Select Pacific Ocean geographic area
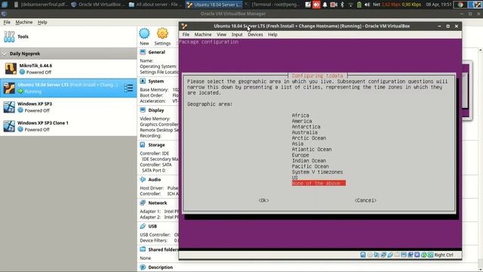 310,166
